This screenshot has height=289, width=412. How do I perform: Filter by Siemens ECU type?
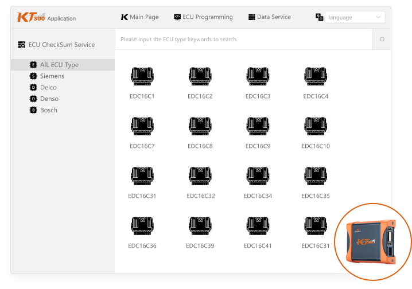click(52, 76)
